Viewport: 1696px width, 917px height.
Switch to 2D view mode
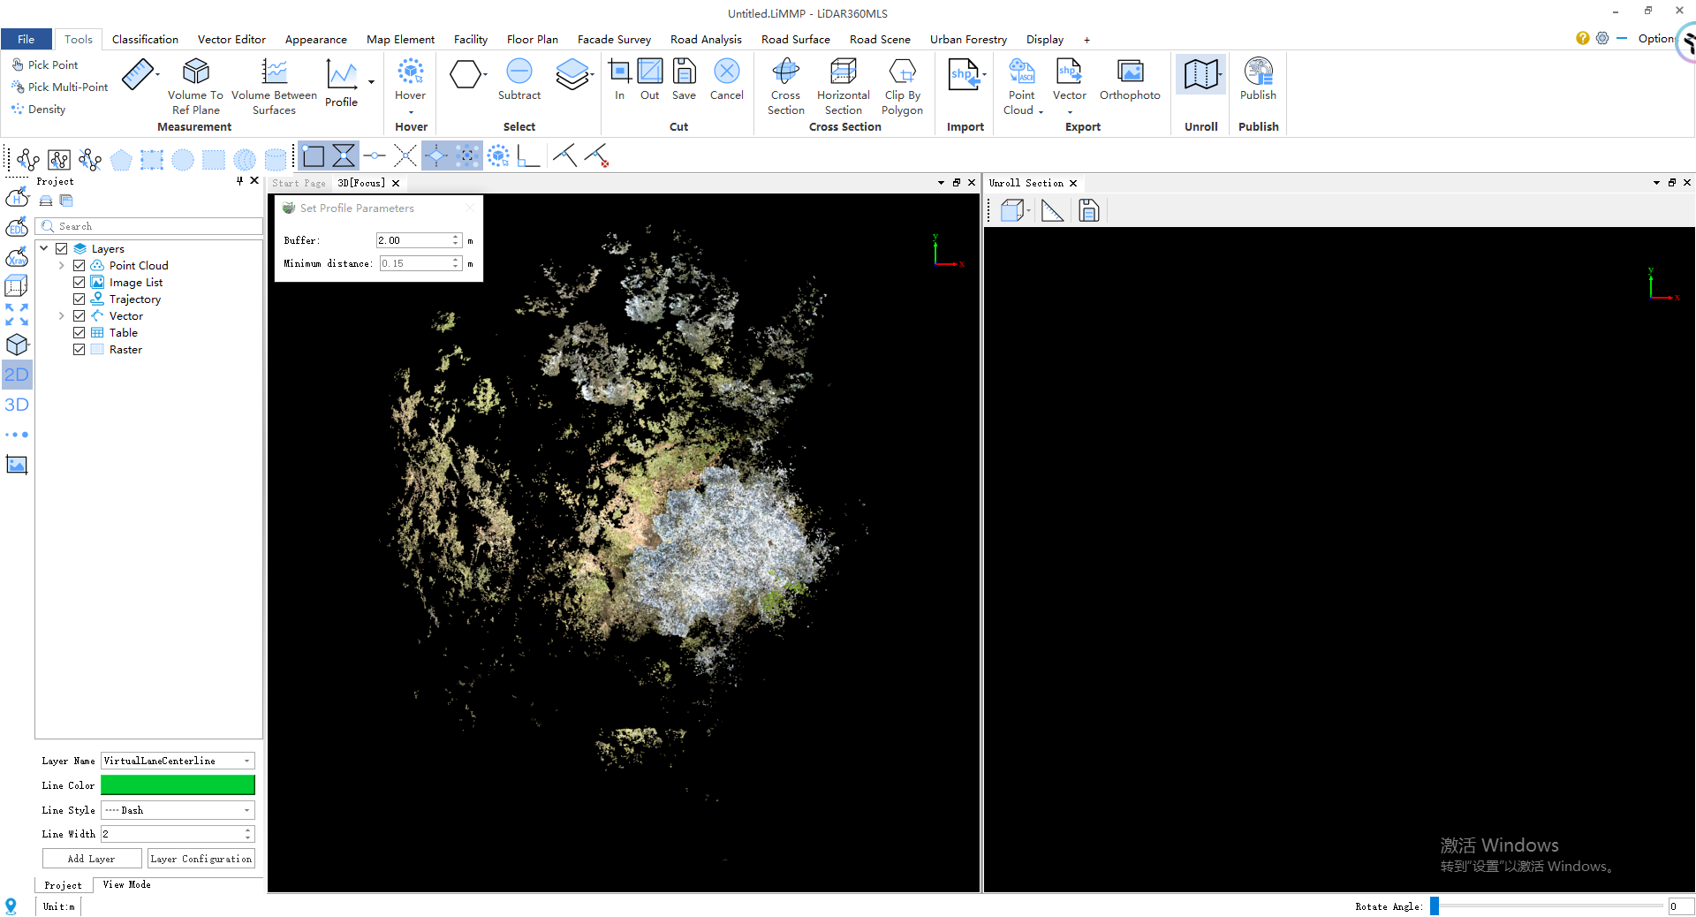click(17, 375)
